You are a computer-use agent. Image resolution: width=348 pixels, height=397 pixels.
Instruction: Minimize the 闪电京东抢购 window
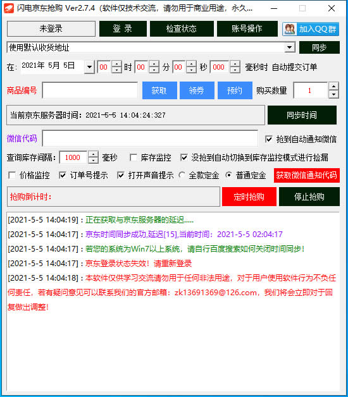point(274,8)
